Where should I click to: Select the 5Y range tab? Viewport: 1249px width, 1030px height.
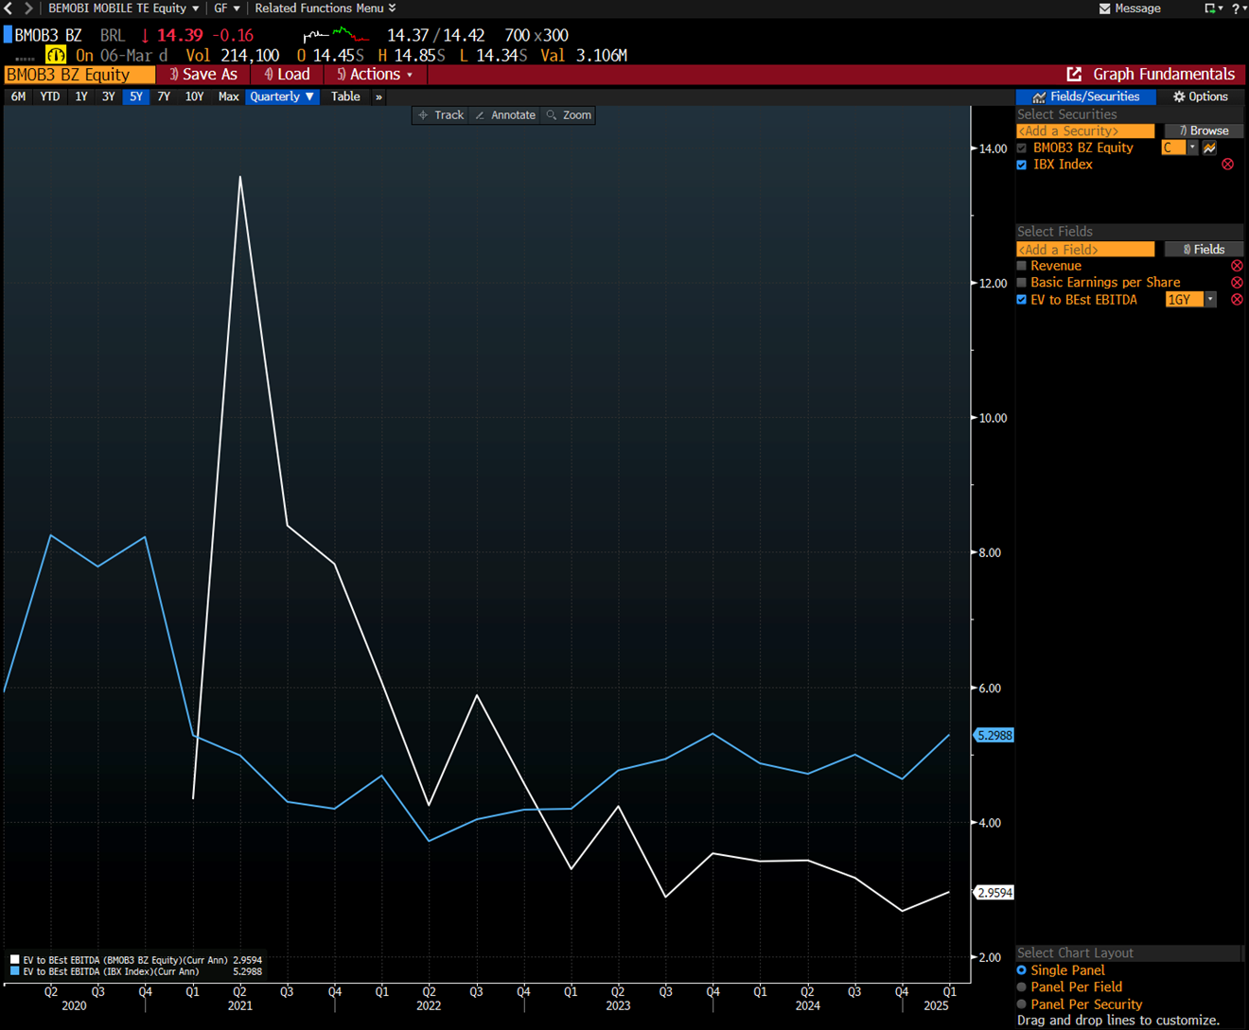(x=136, y=96)
